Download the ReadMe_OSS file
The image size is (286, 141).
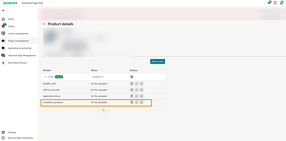click(x=136, y=84)
